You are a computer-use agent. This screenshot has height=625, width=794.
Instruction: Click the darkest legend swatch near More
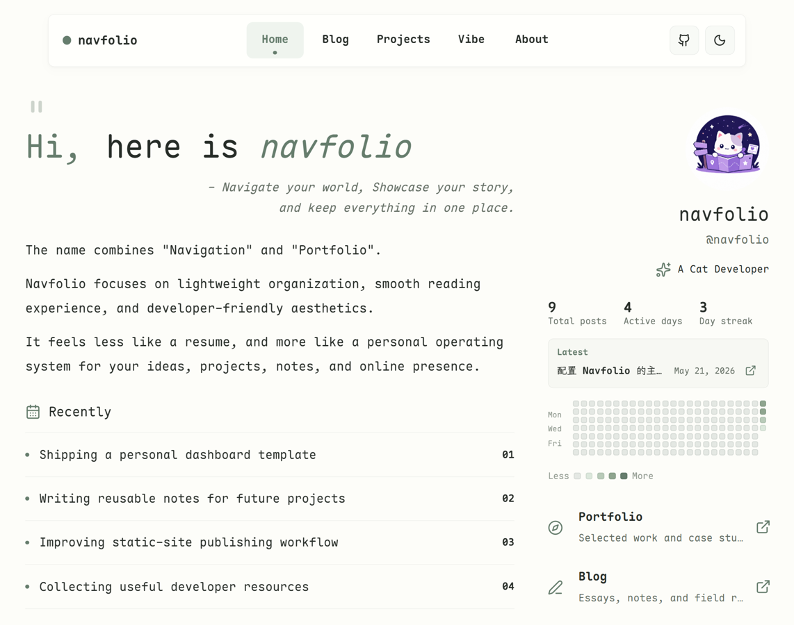point(624,476)
